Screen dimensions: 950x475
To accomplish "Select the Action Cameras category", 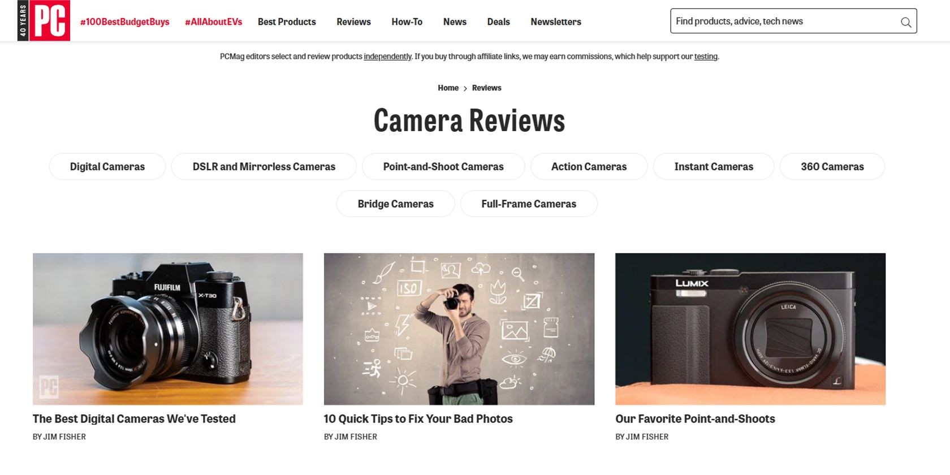I will [x=589, y=166].
